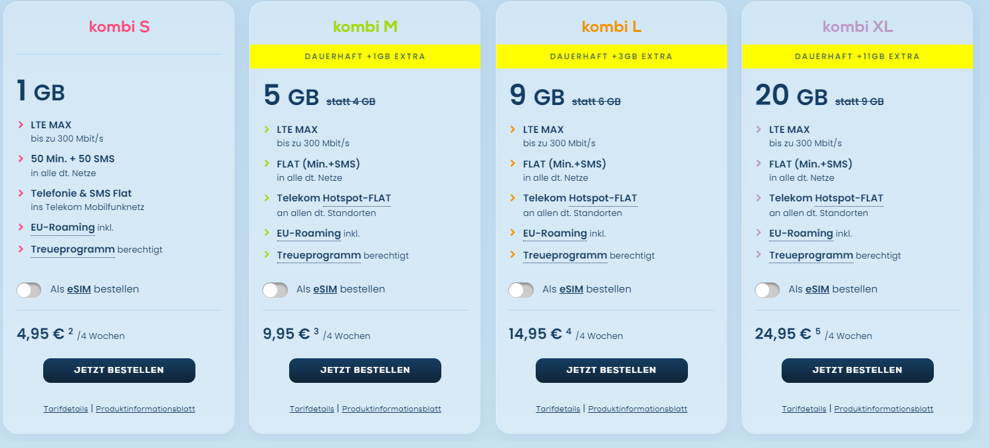This screenshot has width=989, height=448.
Task: Click the orange chevron beside kombi L EU-Roaming
Action: [513, 233]
